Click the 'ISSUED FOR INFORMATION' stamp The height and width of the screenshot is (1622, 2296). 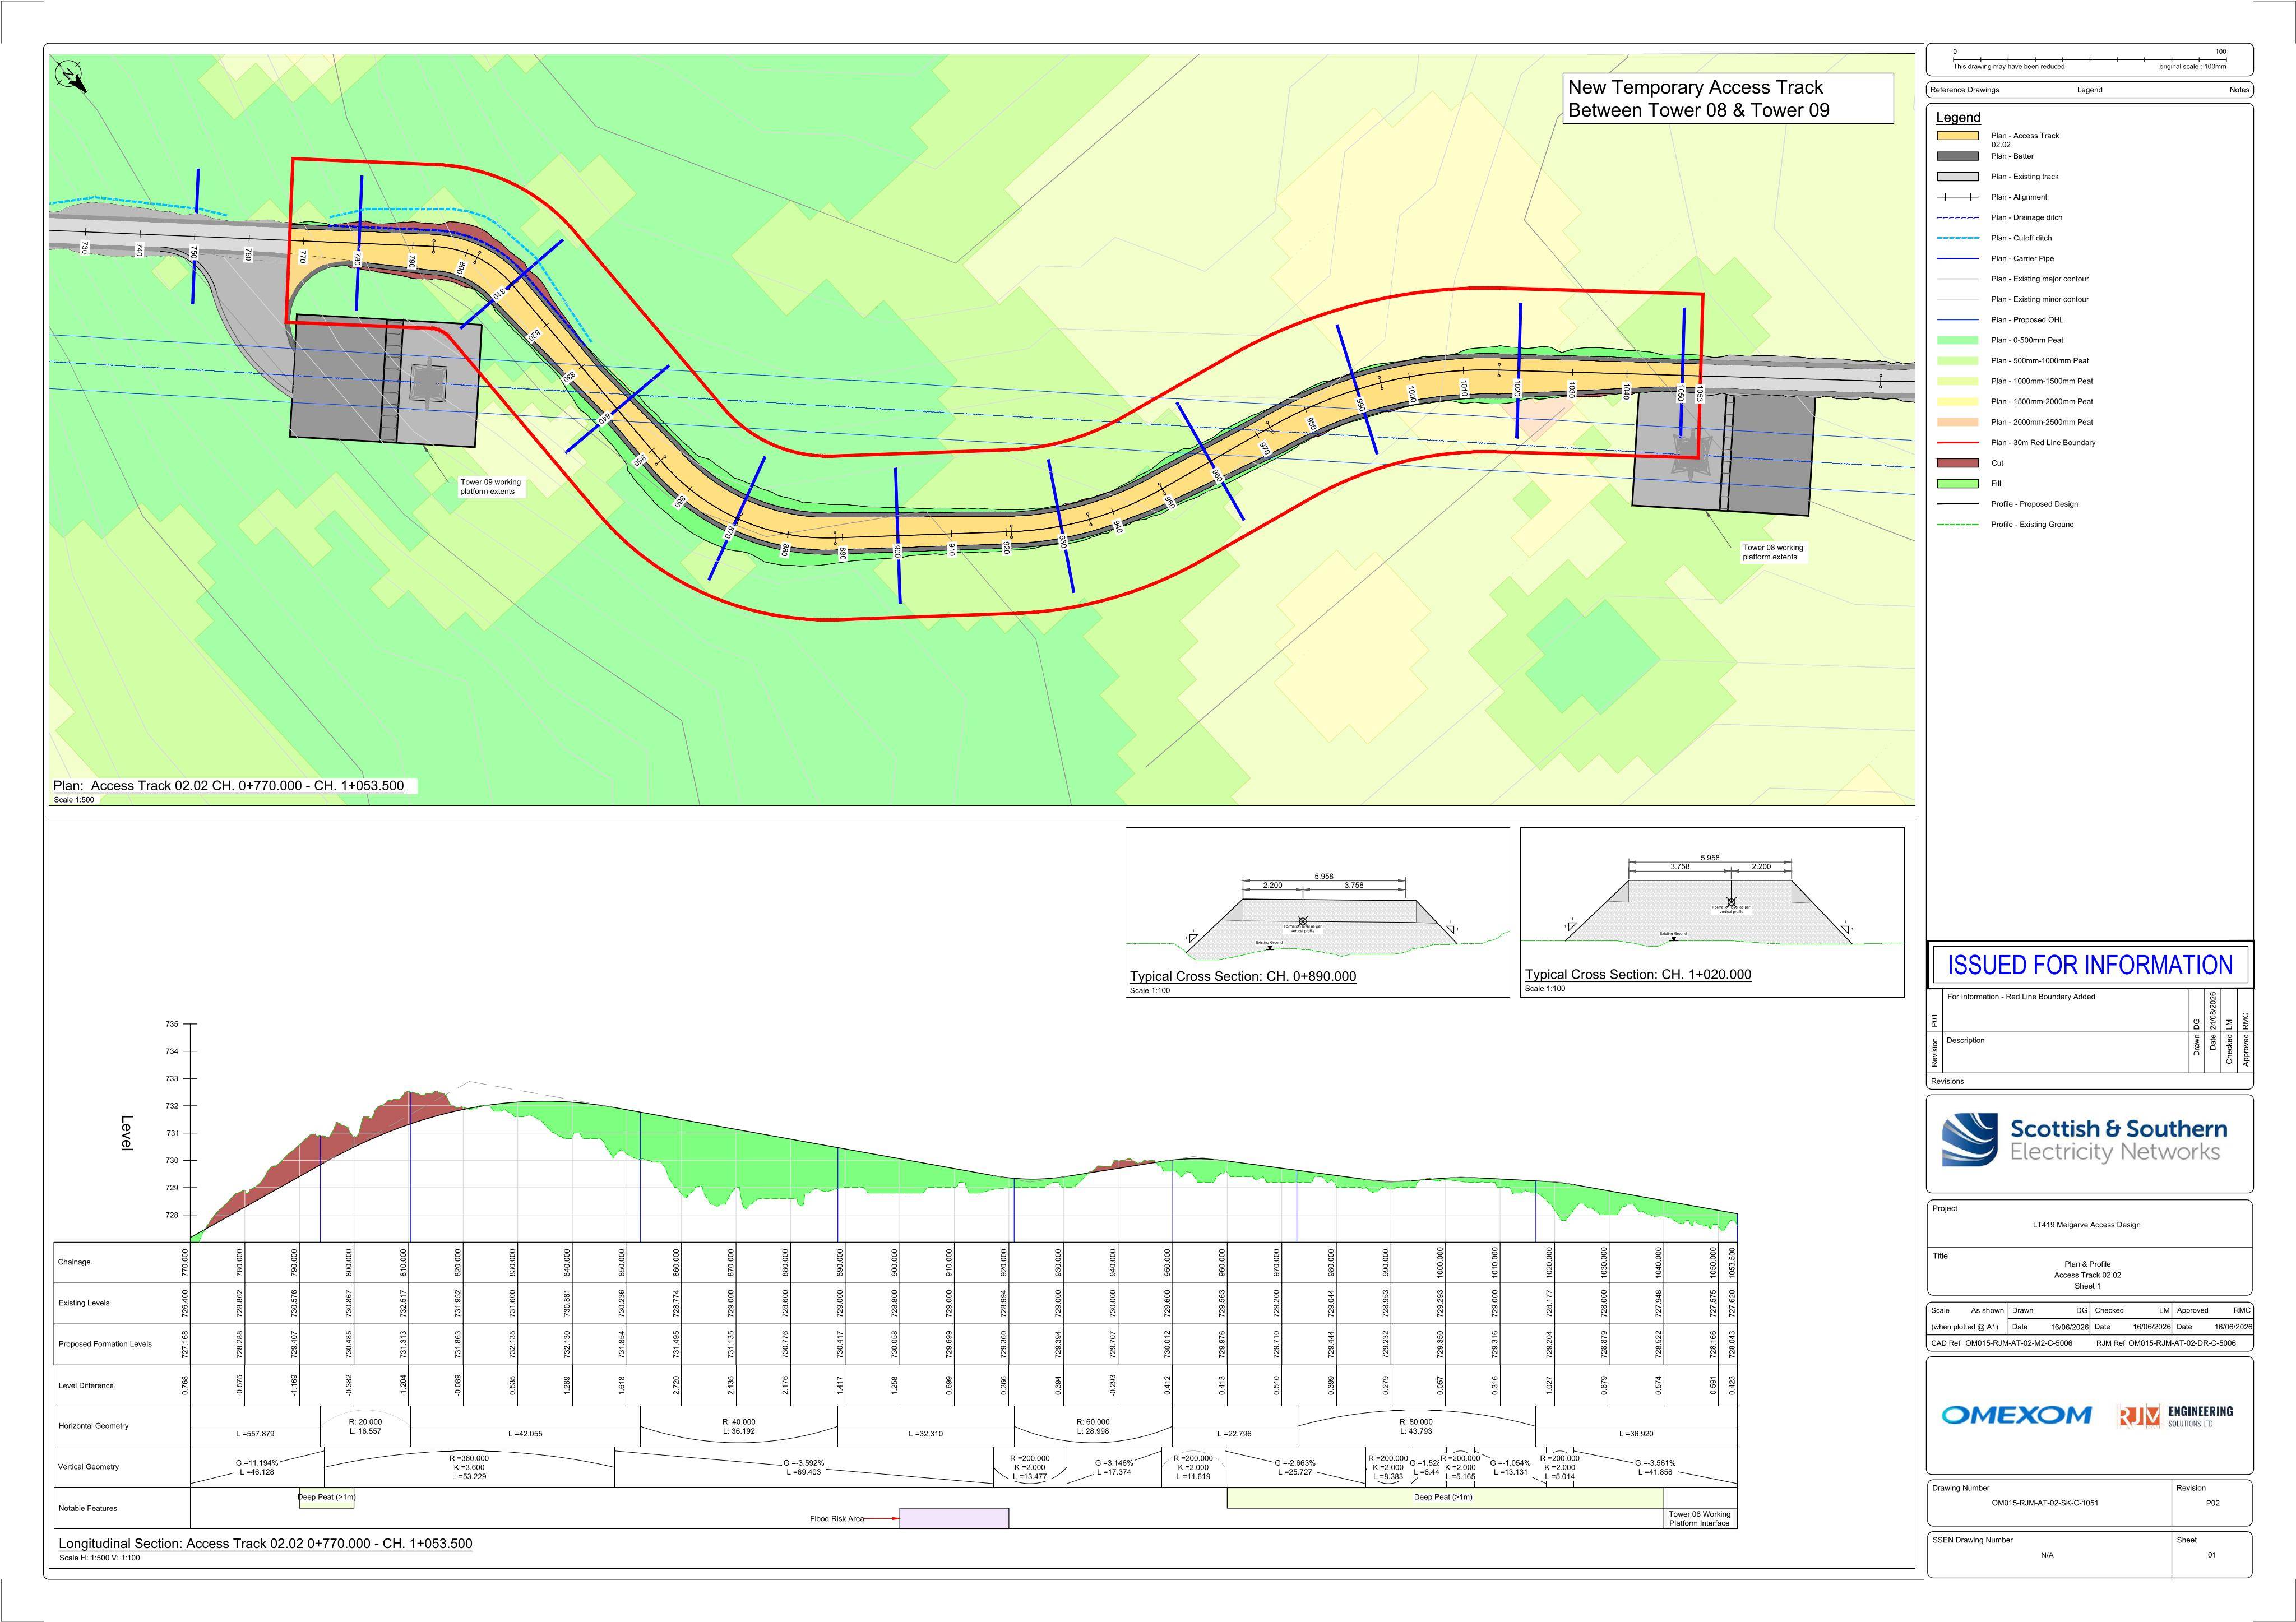point(2090,965)
